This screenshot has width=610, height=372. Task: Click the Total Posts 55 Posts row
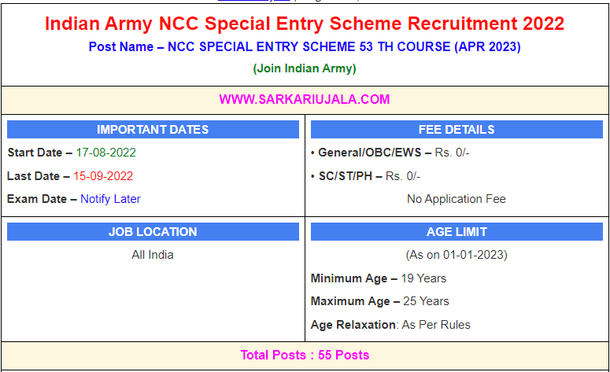305,355
